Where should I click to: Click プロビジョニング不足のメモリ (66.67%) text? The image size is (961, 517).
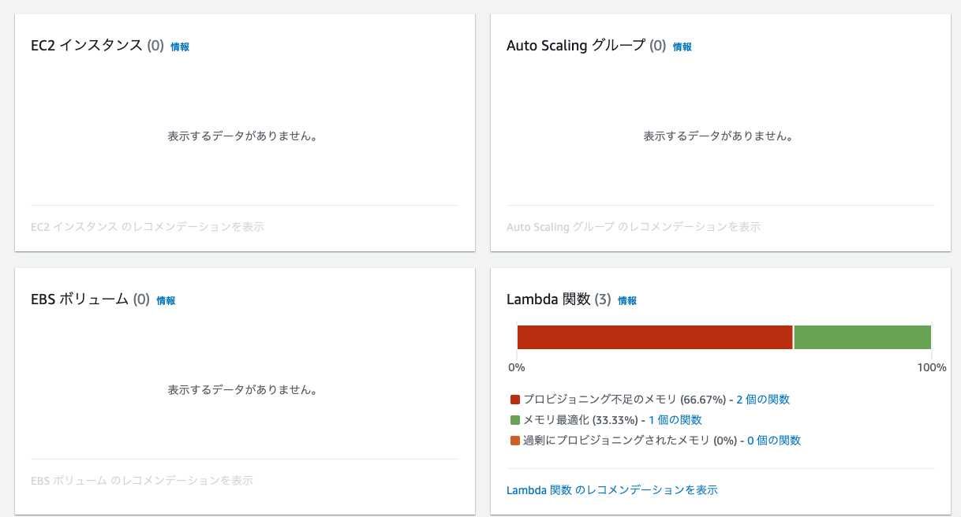[x=624, y=400]
